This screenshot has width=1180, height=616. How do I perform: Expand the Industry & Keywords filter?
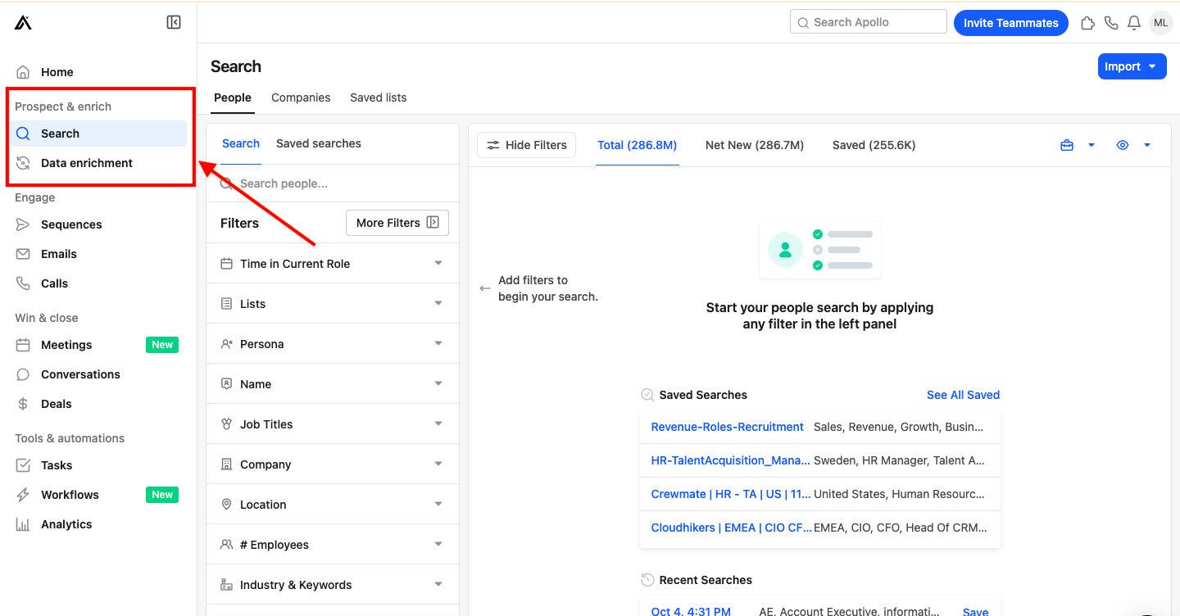[x=333, y=585]
